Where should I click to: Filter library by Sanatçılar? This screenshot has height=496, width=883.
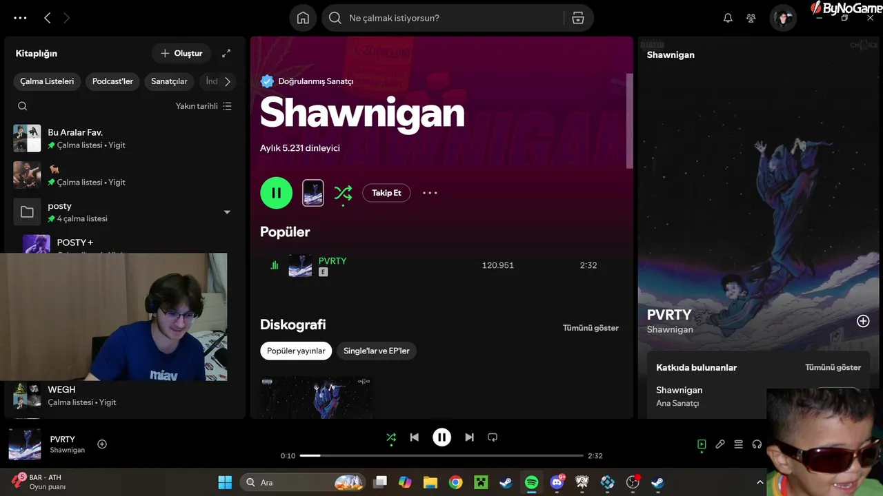169,81
